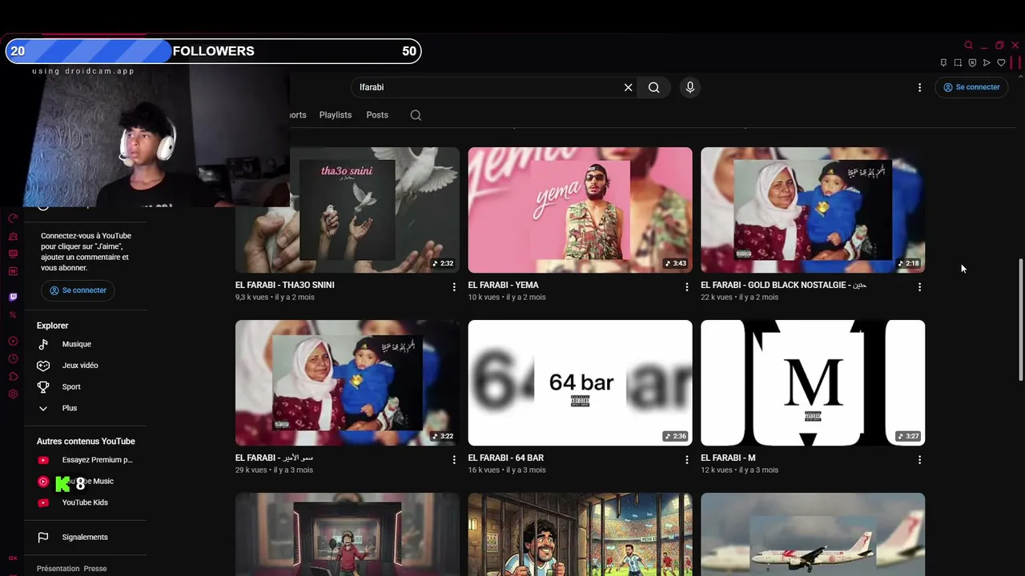Play the THA3O SNINI dove thumbnail
Image resolution: width=1025 pixels, height=576 pixels.
pyautogui.click(x=348, y=210)
